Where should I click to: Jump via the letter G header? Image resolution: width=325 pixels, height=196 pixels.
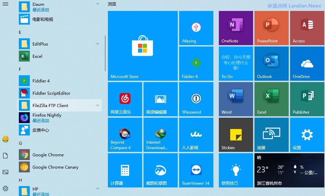20,143
